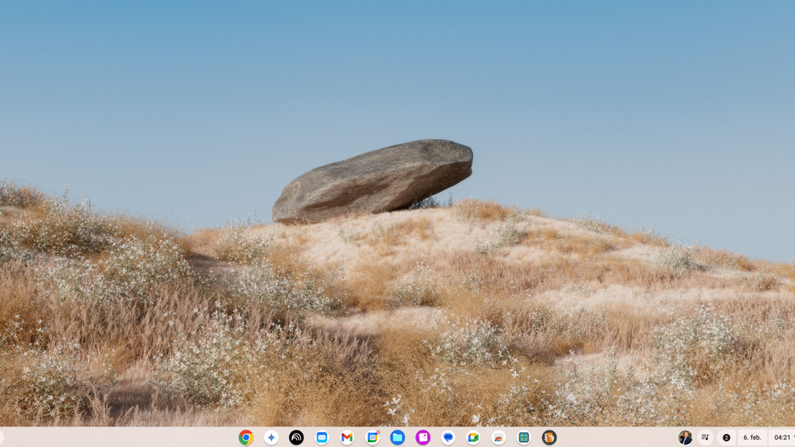This screenshot has height=447, width=795.
Task: Start Google Meet from the shelf
Action: pyautogui.click(x=473, y=437)
